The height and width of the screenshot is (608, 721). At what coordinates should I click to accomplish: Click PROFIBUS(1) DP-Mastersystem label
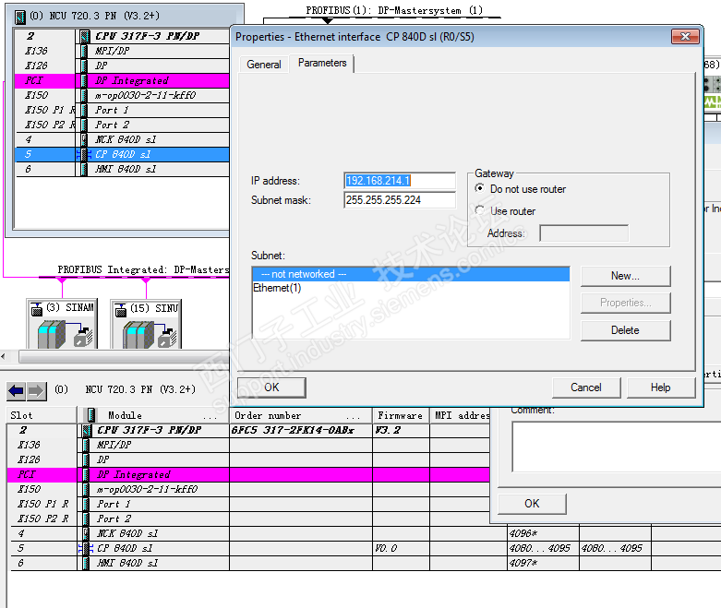[x=394, y=10]
